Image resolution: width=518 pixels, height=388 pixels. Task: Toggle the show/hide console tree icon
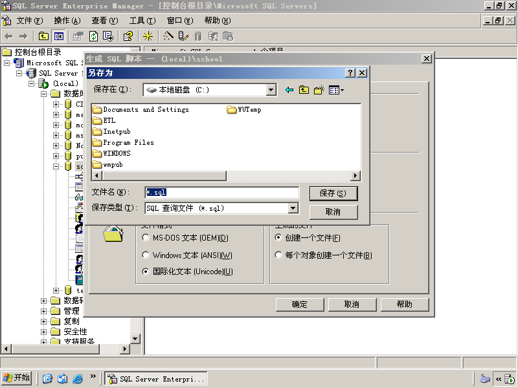point(59,36)
